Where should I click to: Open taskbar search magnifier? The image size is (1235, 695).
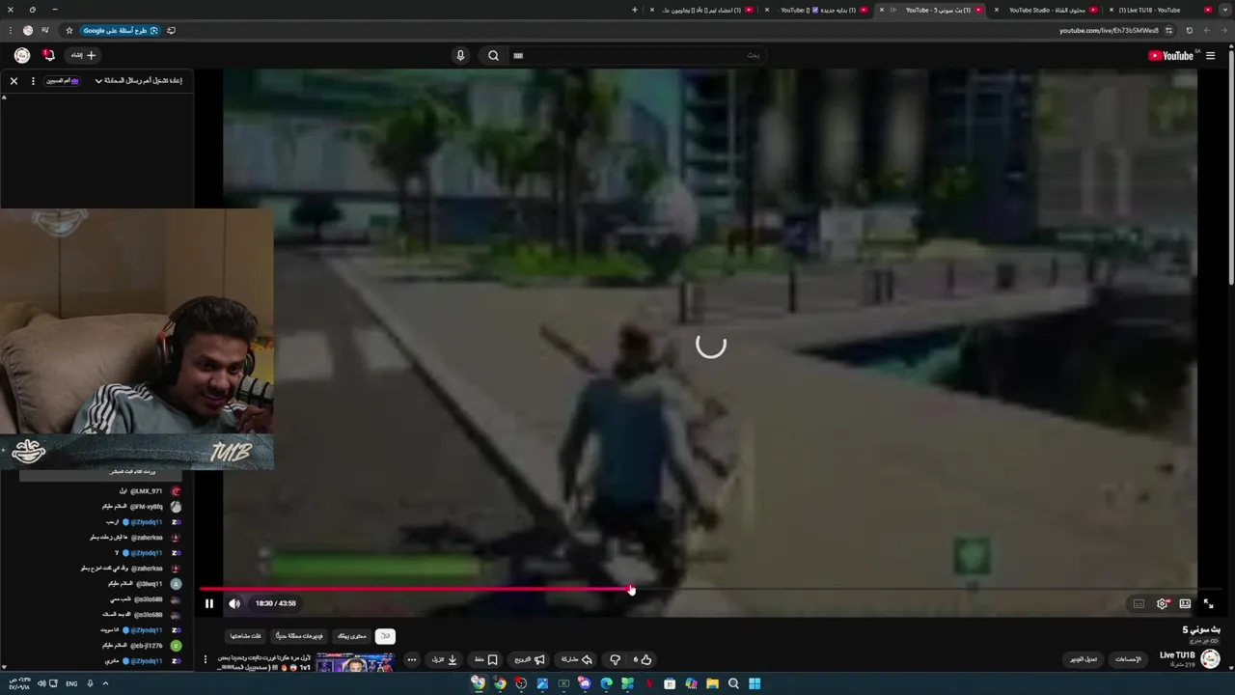coord(733,683)
